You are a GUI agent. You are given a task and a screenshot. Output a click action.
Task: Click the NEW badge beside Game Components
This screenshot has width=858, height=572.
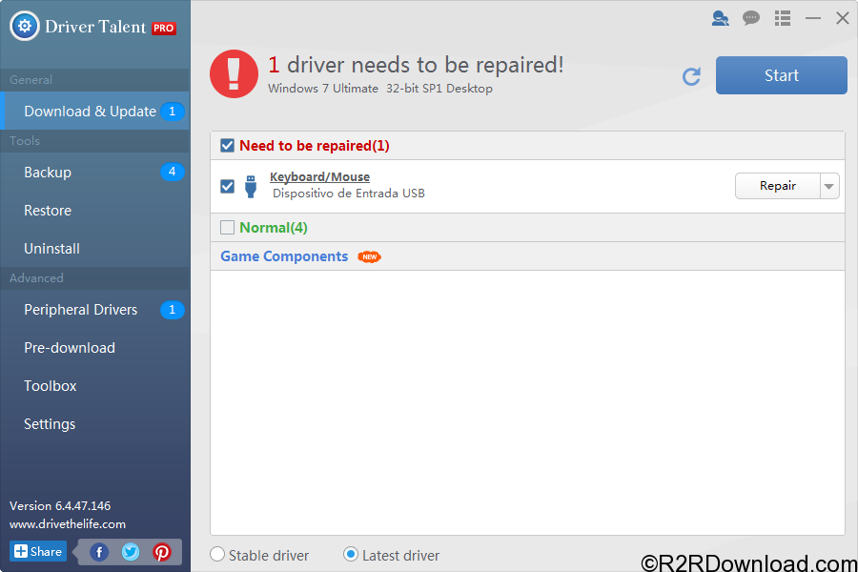click(369, 256)
